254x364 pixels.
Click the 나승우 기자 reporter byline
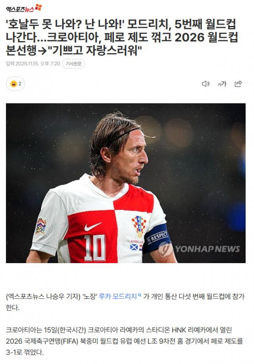click(63, 297)
